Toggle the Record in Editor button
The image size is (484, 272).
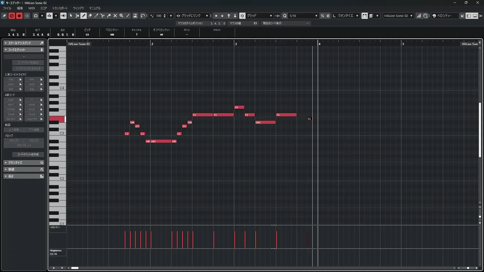click(19, 16)
